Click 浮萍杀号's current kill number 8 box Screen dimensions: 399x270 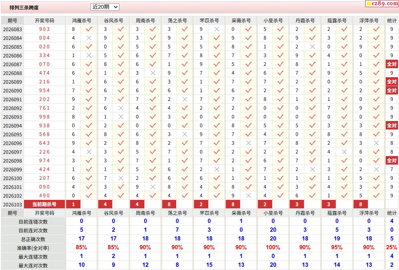coord(361,204)
